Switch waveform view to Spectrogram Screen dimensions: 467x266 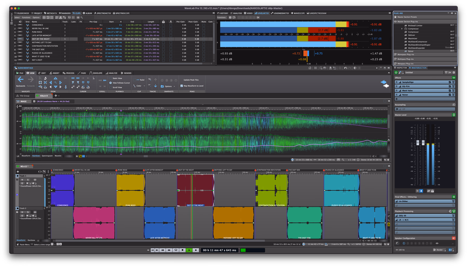(x=47, y=156)
